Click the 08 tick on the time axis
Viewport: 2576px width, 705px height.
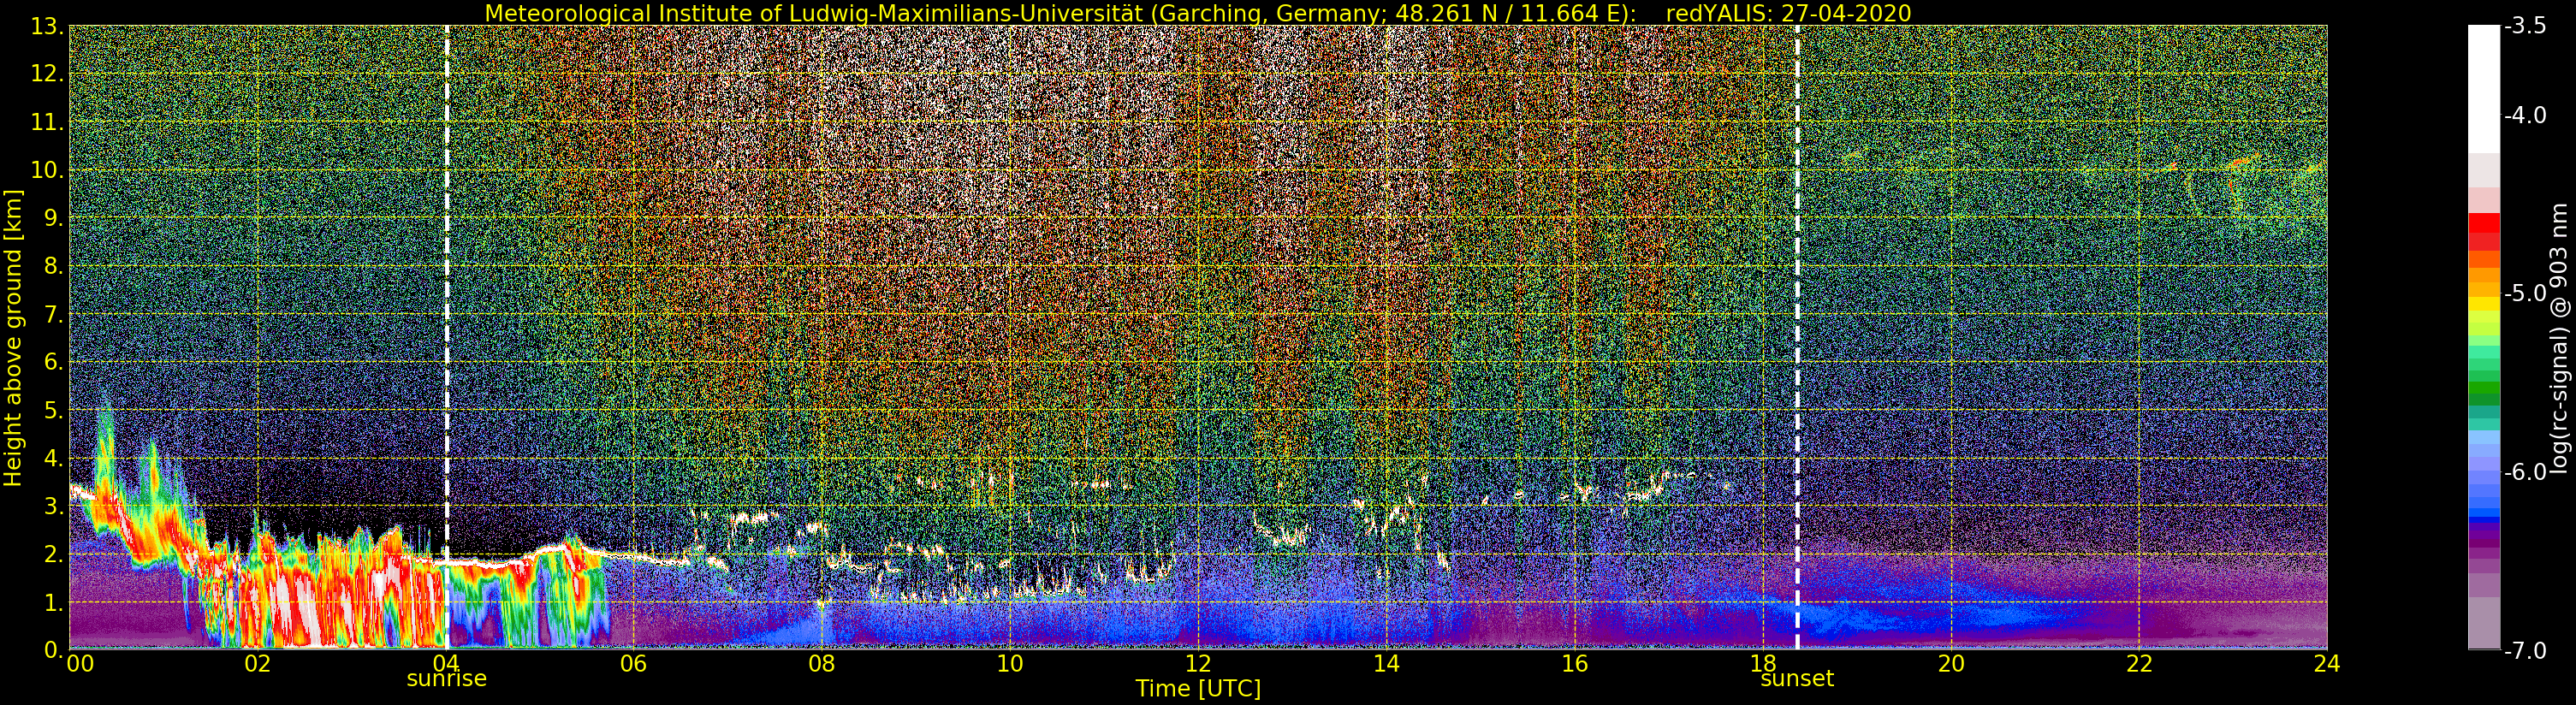tap(822, 663)
